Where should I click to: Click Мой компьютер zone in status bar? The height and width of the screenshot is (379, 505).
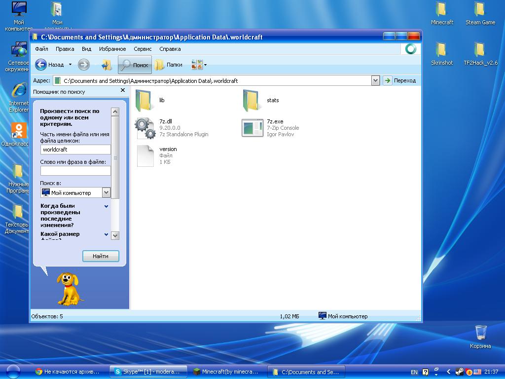tap(343, 316)
